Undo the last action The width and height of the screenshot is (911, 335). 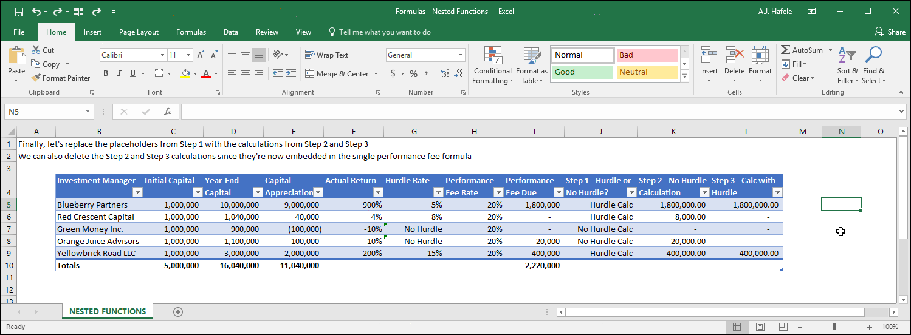36,12
